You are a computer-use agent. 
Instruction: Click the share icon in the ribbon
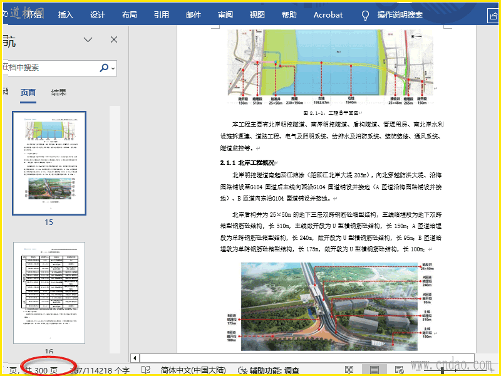point(492,15)
